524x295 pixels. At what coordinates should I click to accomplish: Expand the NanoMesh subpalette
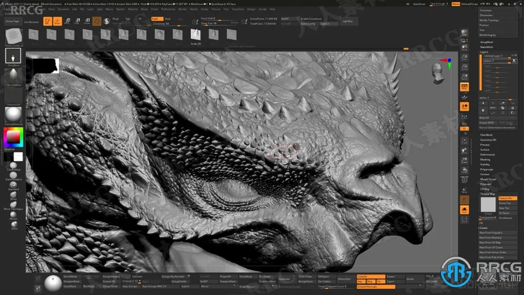487,47
